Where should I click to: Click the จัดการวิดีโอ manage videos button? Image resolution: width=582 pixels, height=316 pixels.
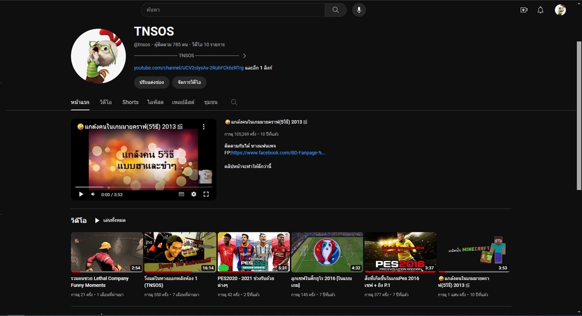coord(189,82)
